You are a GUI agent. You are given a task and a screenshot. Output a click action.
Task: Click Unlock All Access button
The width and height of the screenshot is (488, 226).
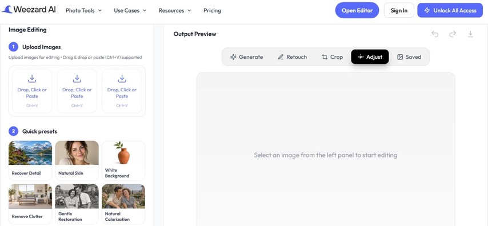pos(450,10)
